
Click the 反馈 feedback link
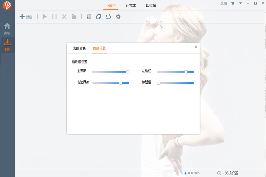tap(223, 3)
